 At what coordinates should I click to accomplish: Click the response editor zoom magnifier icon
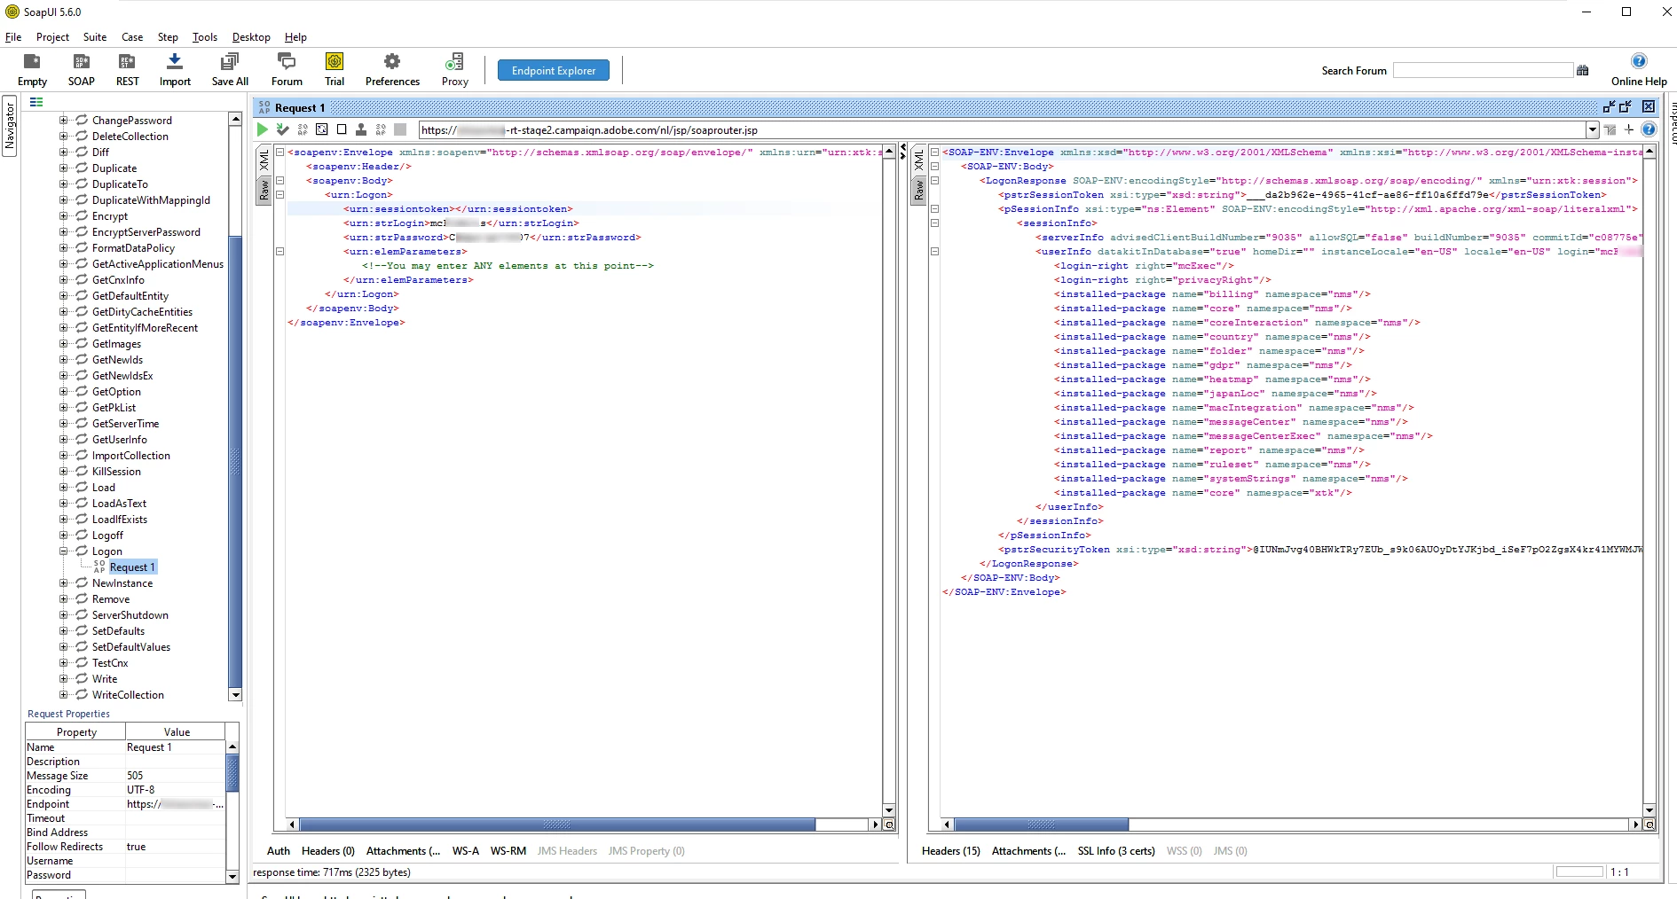point(1649,825)
